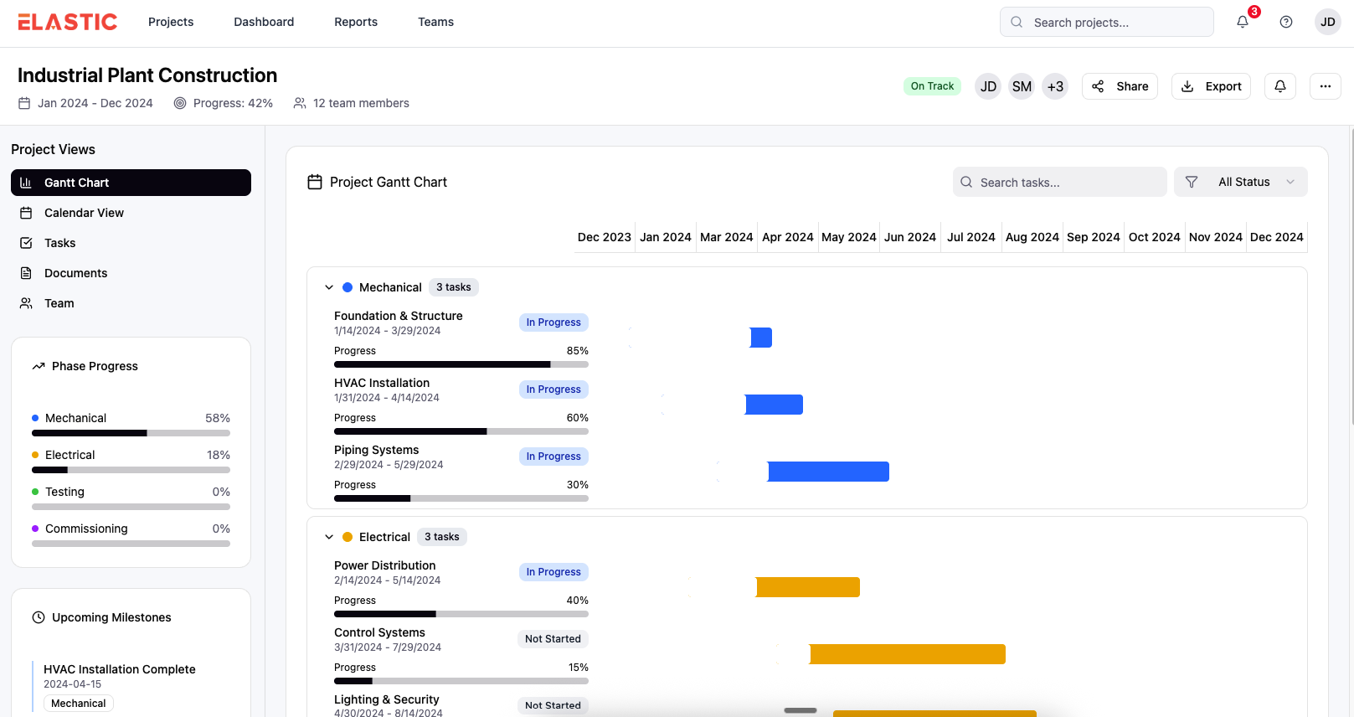Open the JD user avatar menu
This screenshot has height=717, width=1354.
pyautogui.click(x=1327, y=22)
